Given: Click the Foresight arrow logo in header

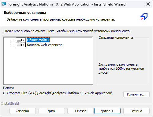Looking at the screenshot, I should [144, 17].
